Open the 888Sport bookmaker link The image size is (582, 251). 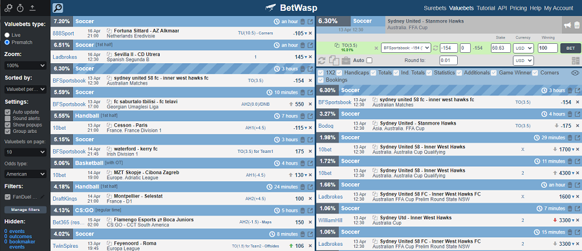[63, 34]
